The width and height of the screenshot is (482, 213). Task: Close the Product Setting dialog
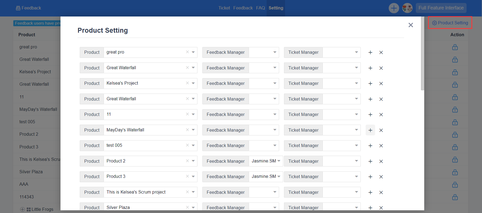coord(411,25)
